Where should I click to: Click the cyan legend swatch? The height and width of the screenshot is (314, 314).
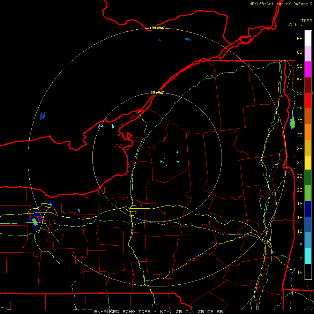[308, 256]
